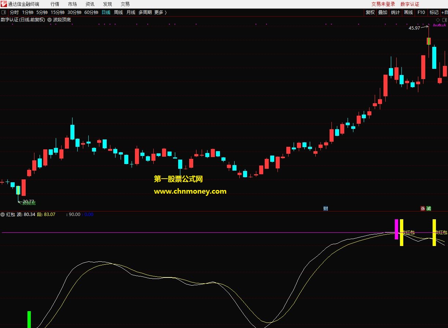
Task: Open the 更多 periods dropdown
Action: click(x=161, y=12)
